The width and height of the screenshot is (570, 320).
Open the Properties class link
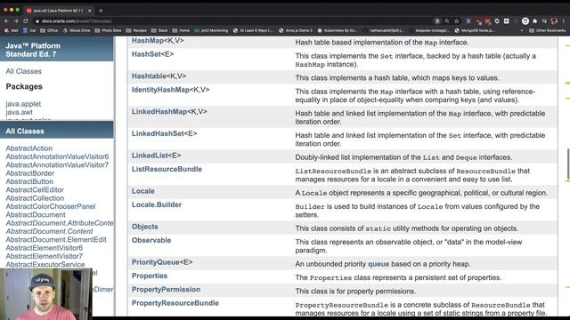(150, 276)
